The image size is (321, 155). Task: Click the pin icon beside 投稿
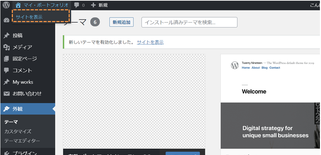pyautogui.click(x=6, y=36)
